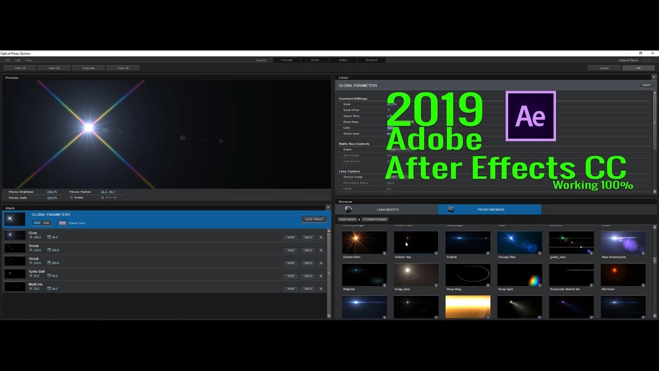Delete the Haze Anamorphic preset via X
This screenshot has width=659, height=371.
(x=643, y=253)
